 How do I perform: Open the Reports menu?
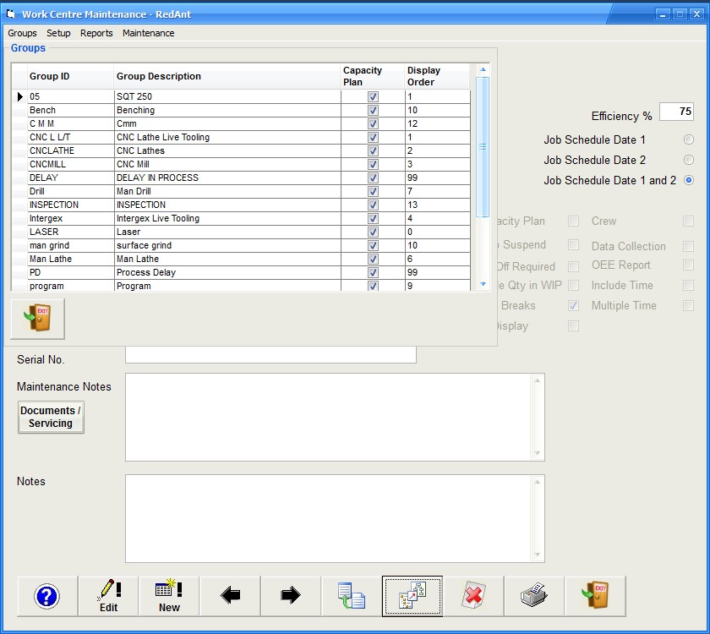coord(96,33)
